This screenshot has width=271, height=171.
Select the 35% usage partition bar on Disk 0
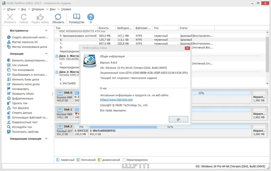pyautogui.click(x=221, y=93)
